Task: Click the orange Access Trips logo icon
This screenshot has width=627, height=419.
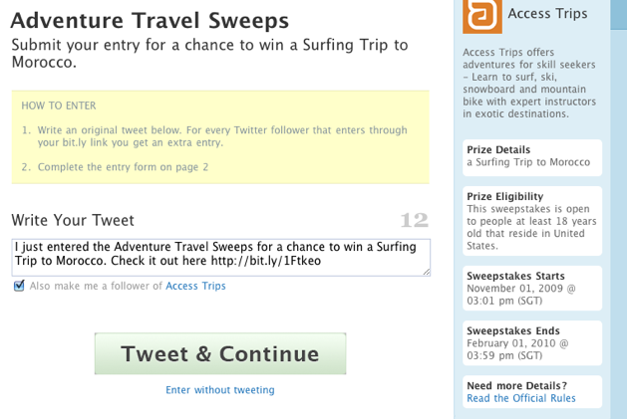Action: (x=482, y=16)
